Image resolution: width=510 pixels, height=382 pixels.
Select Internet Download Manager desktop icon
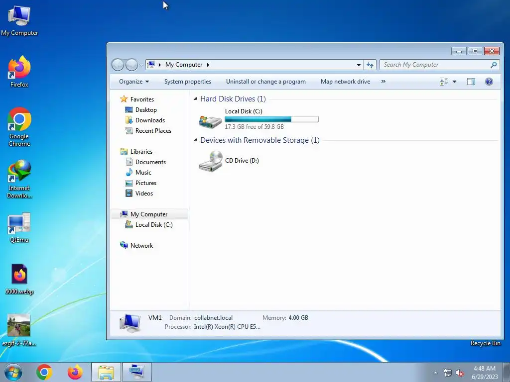(x=19, y=179)
